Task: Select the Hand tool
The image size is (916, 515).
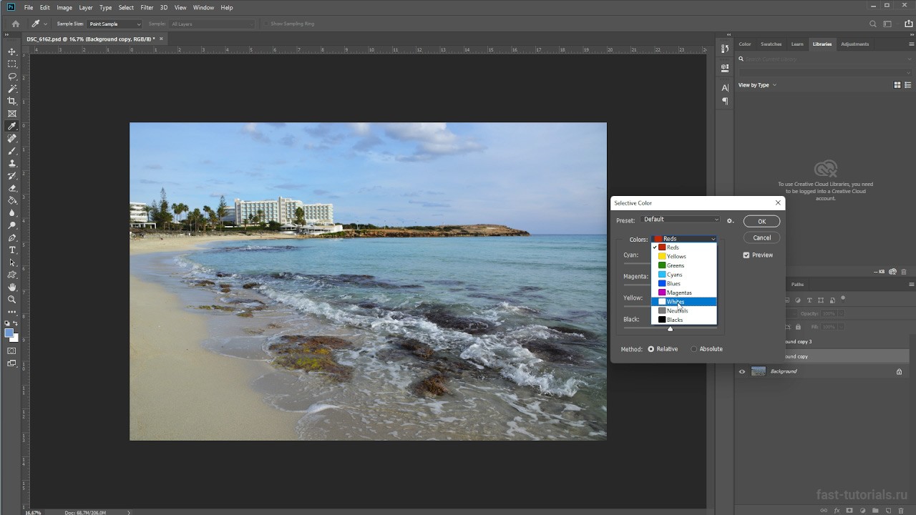Action: click(x=12, y=288)
